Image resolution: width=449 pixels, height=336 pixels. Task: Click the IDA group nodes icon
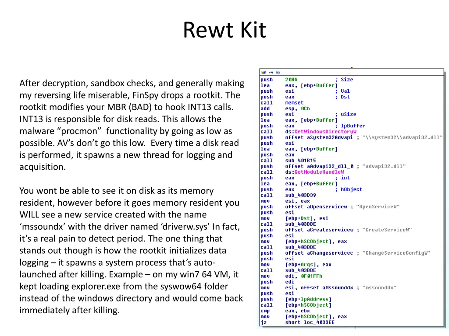coord(278,72)
